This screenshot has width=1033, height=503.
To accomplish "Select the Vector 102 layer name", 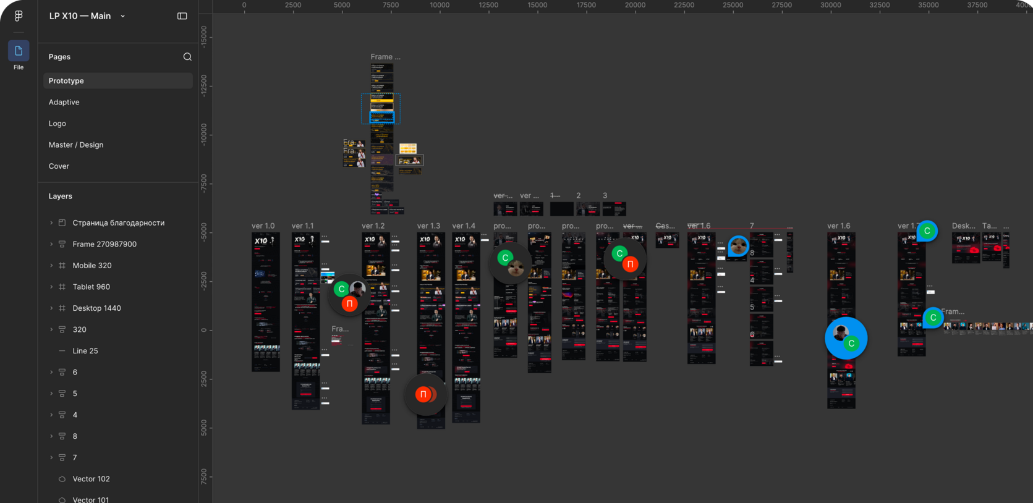I will [91, 479].
